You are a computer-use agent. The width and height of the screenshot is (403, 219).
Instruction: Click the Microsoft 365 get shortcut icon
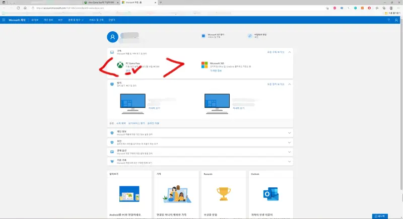click(x=204, y=36)
